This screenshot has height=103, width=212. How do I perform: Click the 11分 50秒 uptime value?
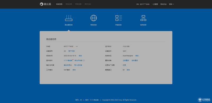pos(126,47)
